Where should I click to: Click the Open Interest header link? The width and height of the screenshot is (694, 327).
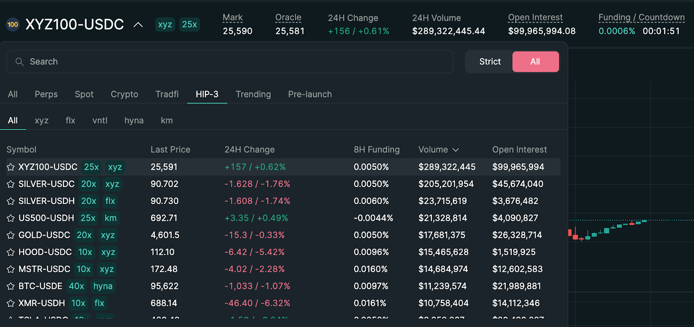coord(535,17)
